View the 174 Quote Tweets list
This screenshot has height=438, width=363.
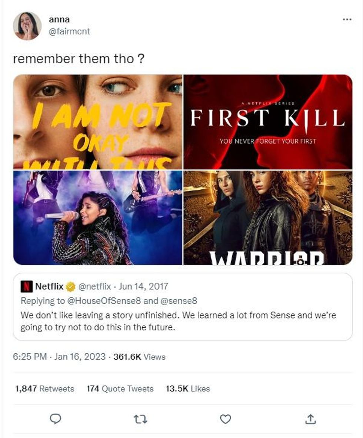pos(120,388)
